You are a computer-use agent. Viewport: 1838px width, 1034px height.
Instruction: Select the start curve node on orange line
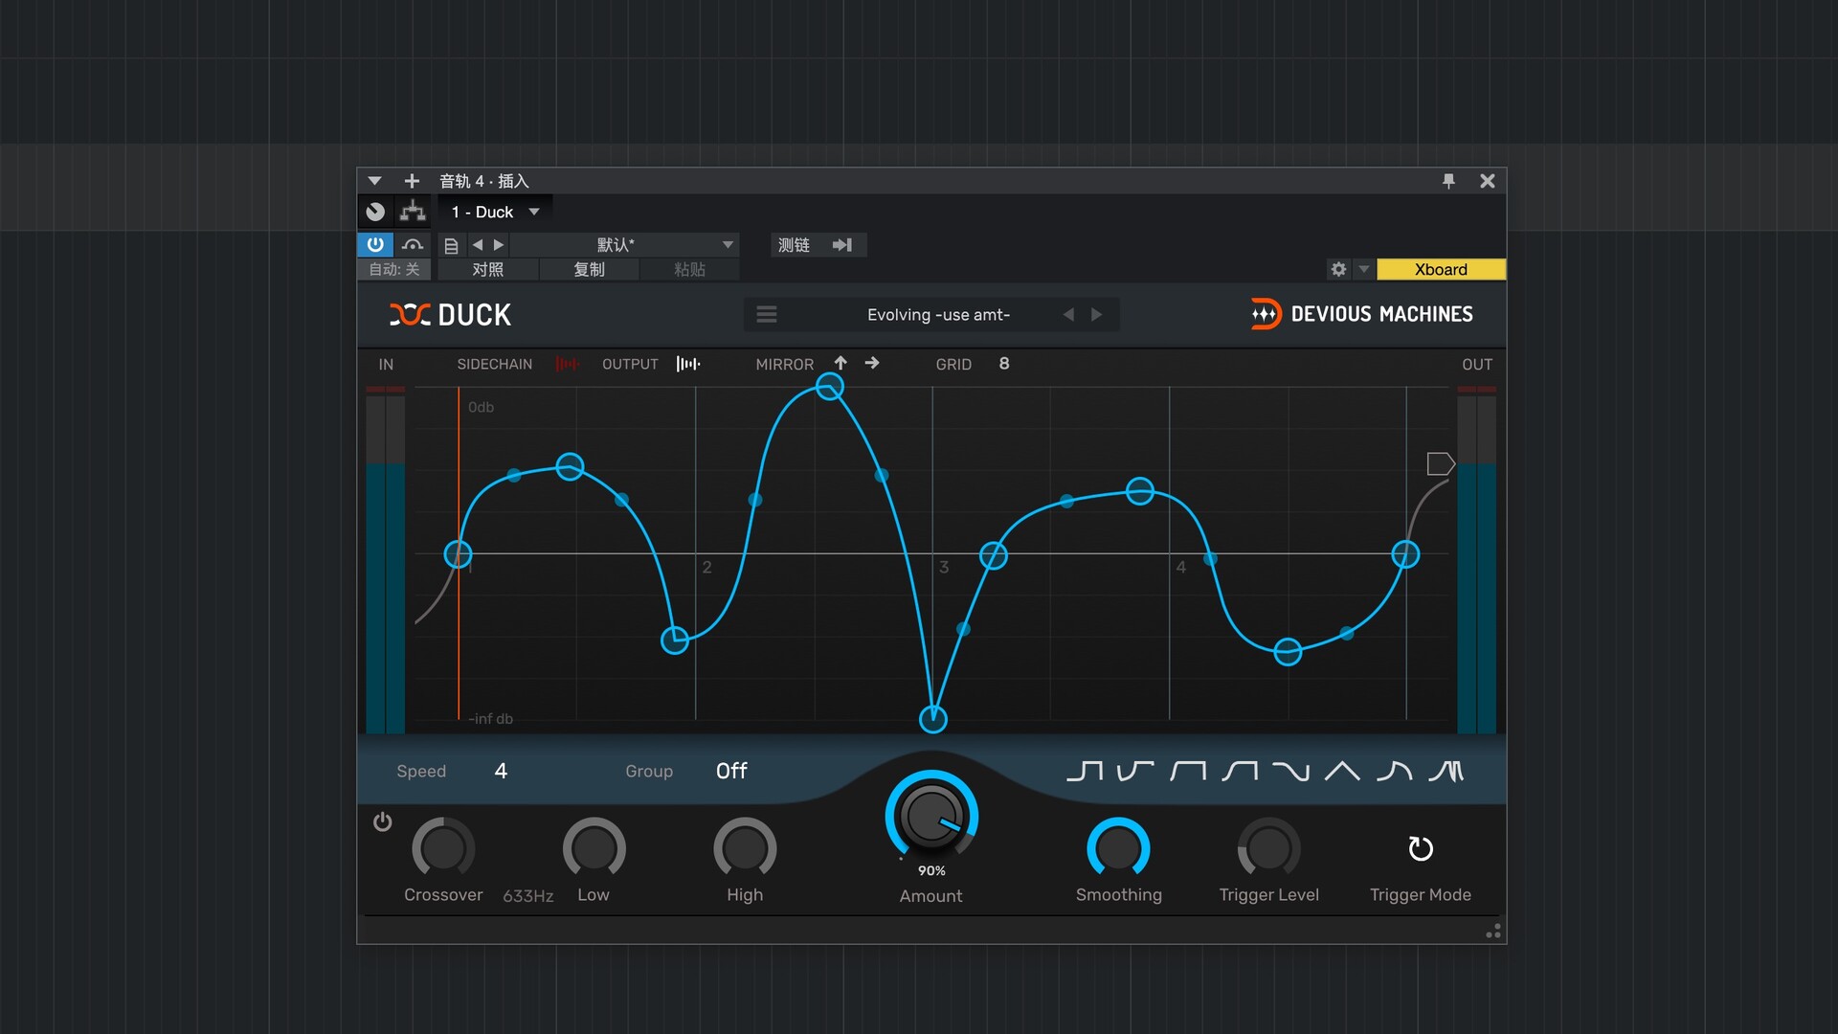[459, 554]
